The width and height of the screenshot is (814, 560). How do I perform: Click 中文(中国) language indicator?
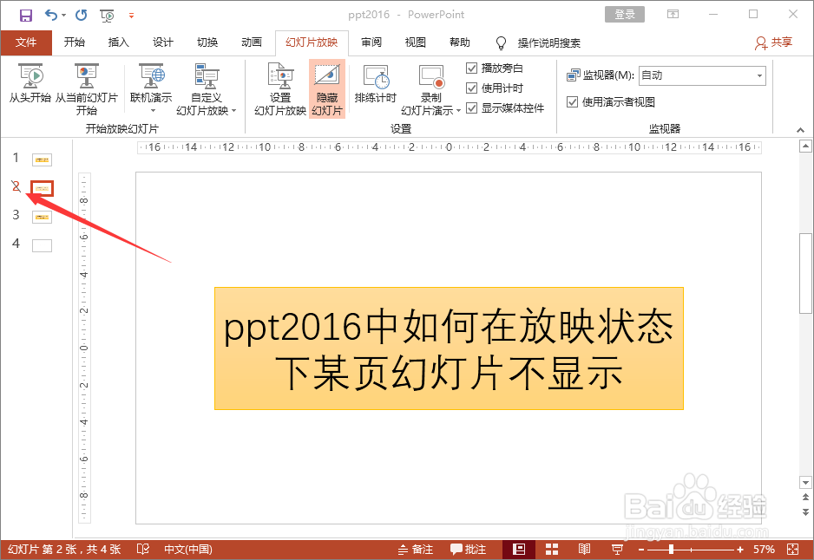188,550
